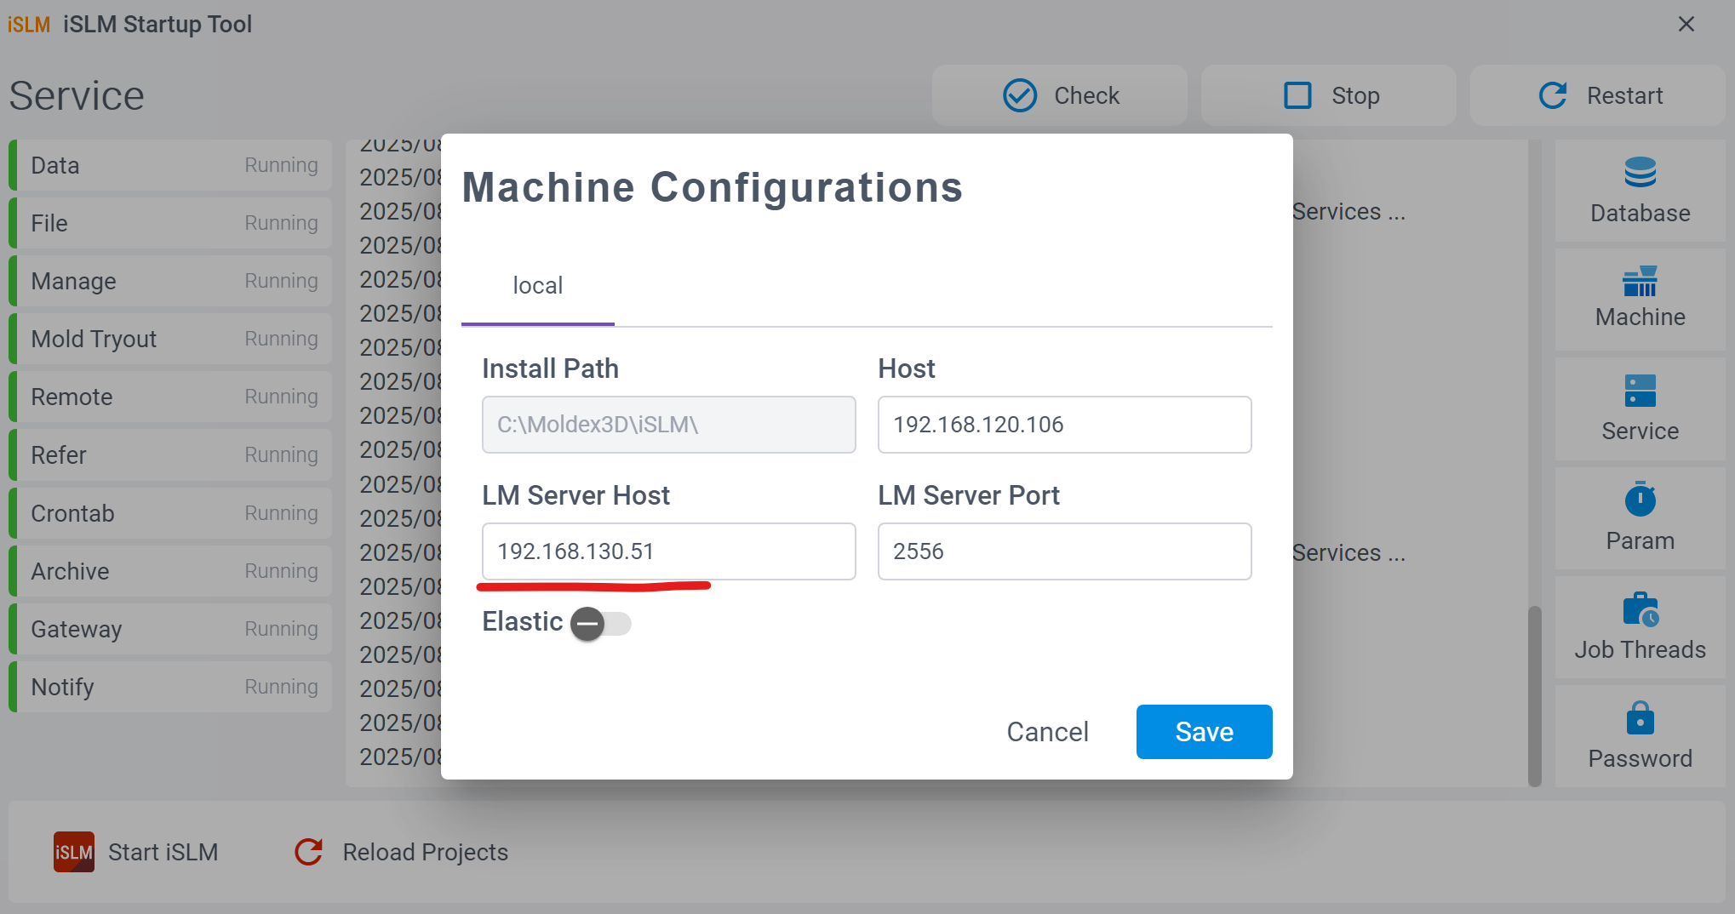Click the iSLM logo in title bar

click(x=29, y=24)
